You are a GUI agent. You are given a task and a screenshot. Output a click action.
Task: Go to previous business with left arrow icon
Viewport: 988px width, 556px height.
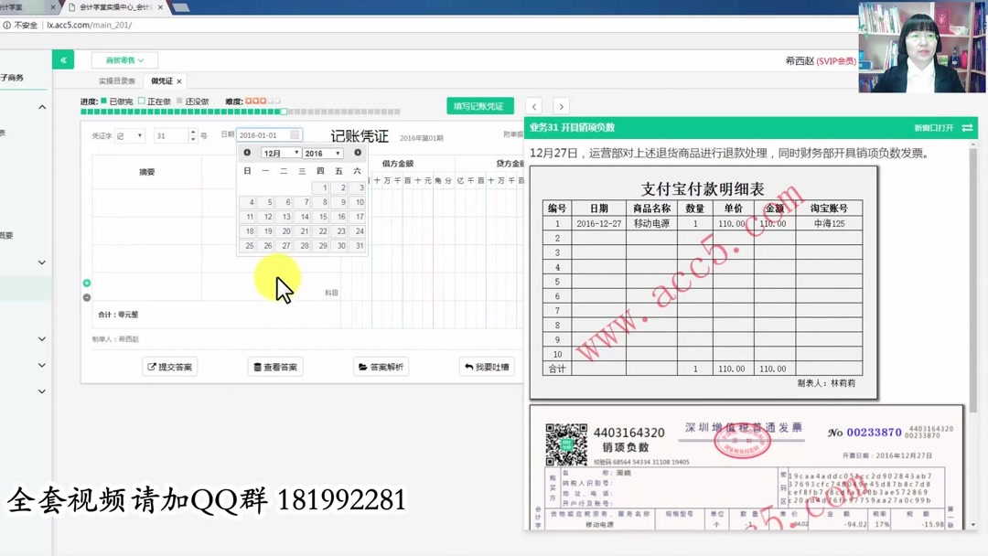[533, 105]
